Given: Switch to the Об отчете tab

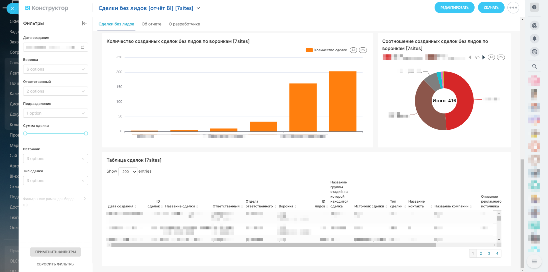Looking at the screenshot, I should point(151,24).
